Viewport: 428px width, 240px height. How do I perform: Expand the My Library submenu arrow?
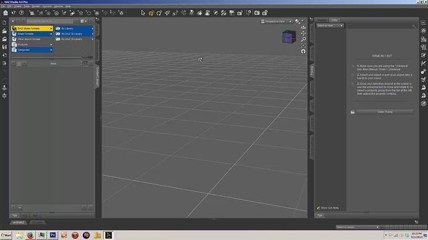pyautogui.click(x=92, y=28)
